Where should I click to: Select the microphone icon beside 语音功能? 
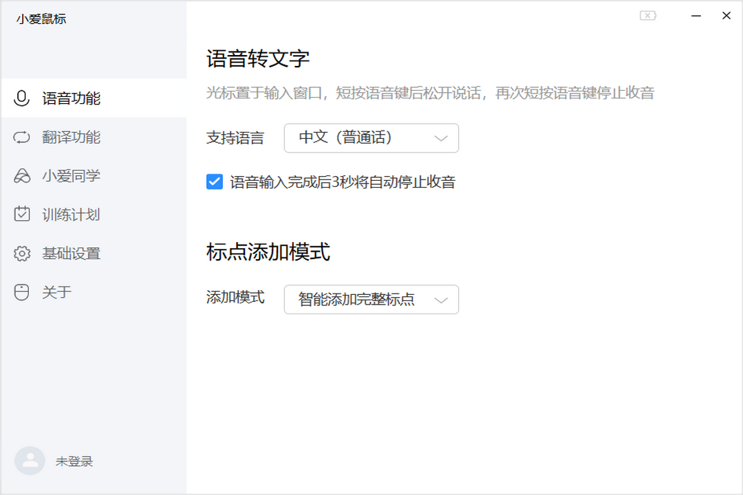coord(21,98)
